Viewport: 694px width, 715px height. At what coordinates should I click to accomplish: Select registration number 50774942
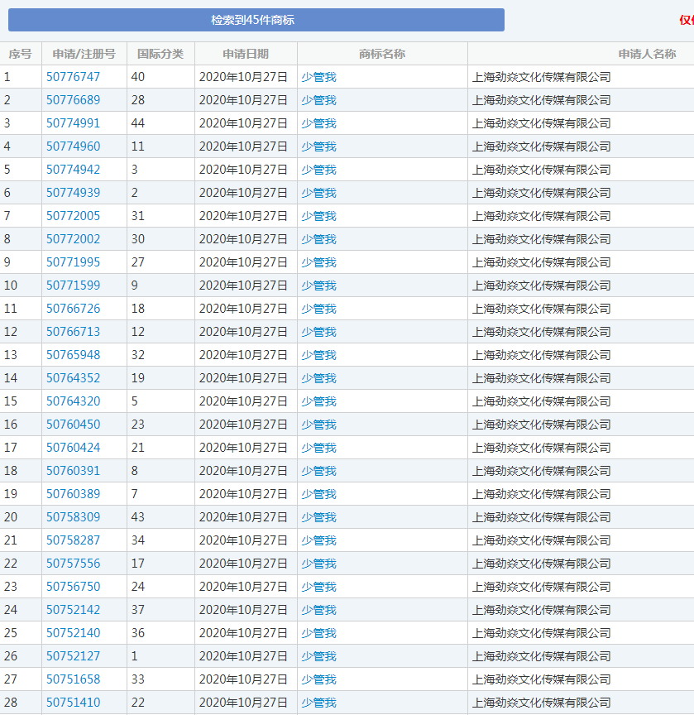[73, 170]
